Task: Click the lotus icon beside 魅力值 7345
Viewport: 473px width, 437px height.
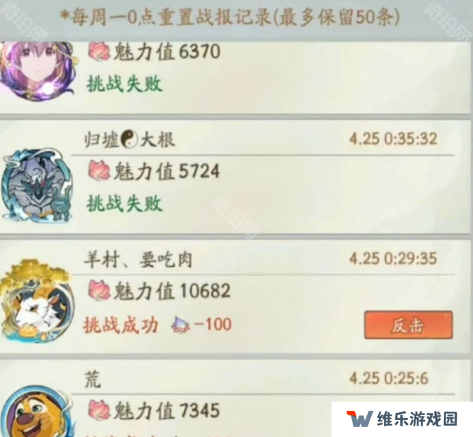Action: tap(99, 410)
